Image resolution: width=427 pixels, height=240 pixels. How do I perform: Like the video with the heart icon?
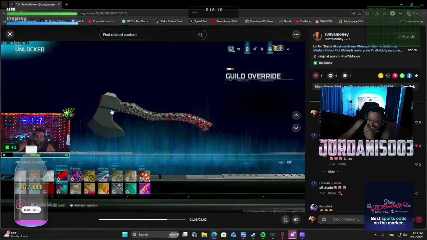click(316, 76)
